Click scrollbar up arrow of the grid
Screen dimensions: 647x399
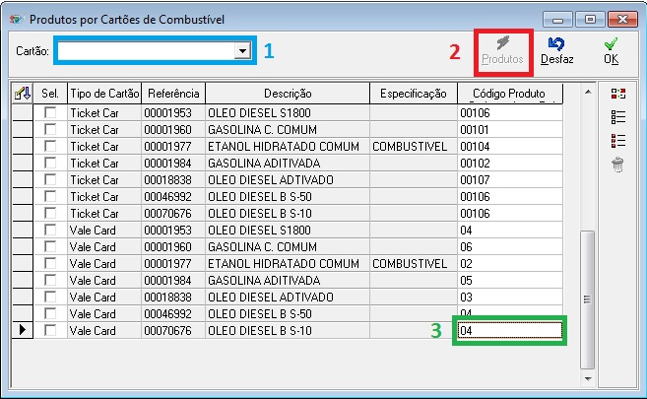588,93
